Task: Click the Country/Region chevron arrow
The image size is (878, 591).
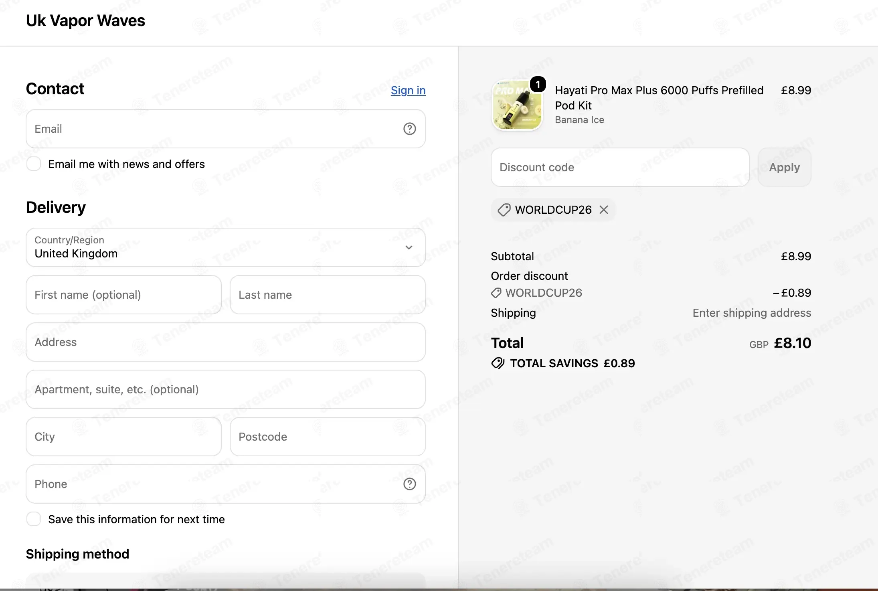Action: [x=409, y=247]
